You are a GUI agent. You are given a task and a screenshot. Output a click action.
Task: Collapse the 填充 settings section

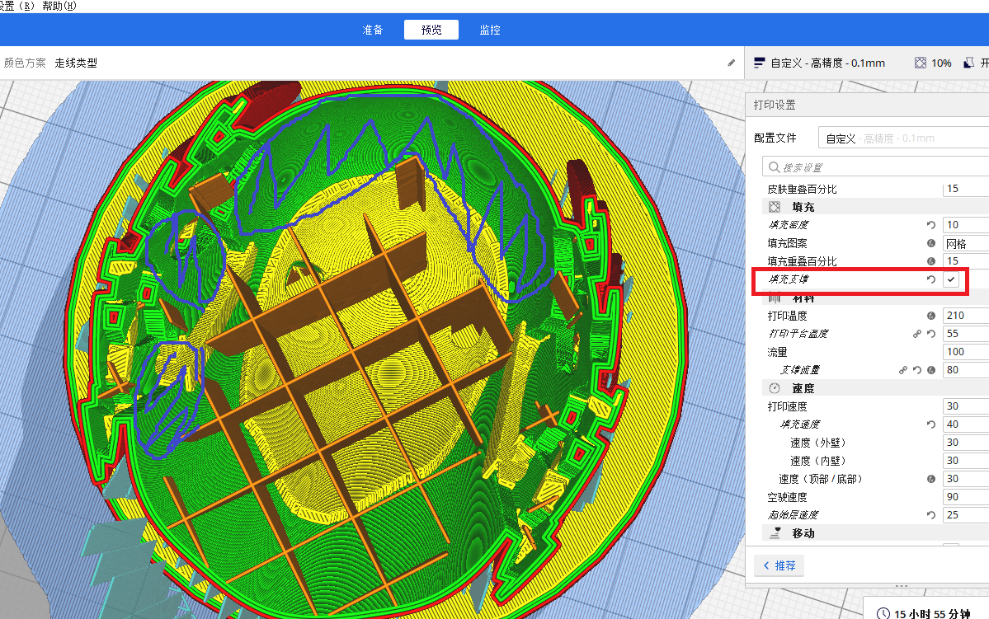tap(803, 207)
